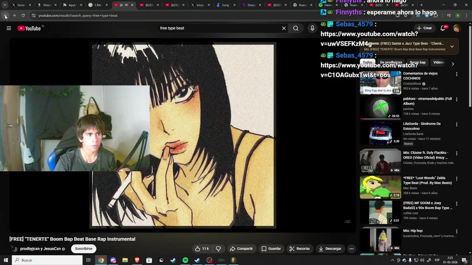Click the TENERTE Boom Bap video title
Screen dimensions: 472x265
click(72, 239)
